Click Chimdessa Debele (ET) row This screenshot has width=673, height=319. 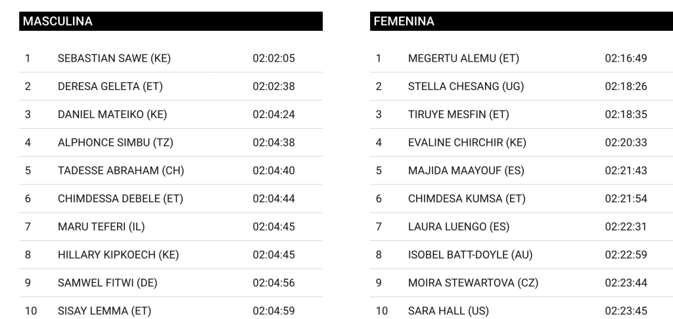coord(120,199)
